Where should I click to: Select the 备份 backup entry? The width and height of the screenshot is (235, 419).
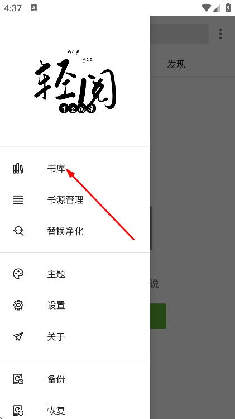click(75, 379)
